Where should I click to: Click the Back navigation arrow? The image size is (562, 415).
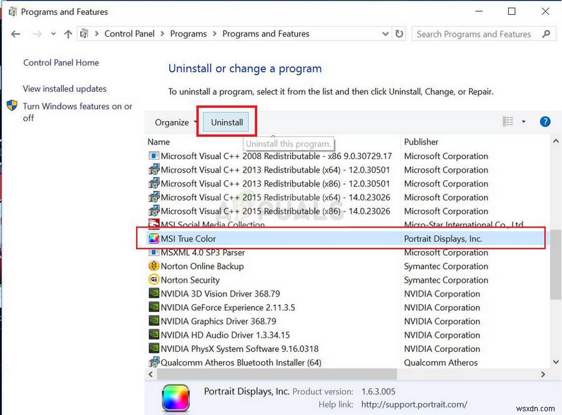[x=16, y=34]
